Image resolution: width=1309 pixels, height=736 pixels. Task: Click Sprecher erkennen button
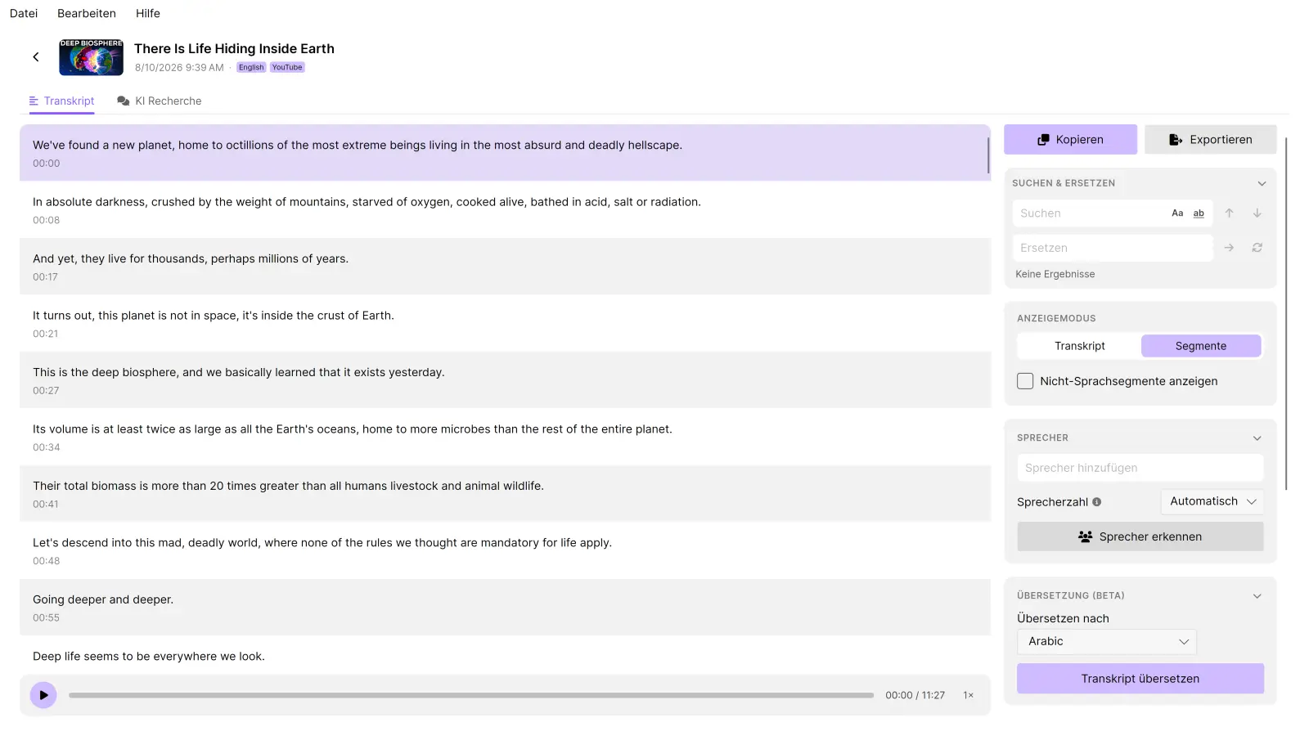click(x=1140, y=536)
